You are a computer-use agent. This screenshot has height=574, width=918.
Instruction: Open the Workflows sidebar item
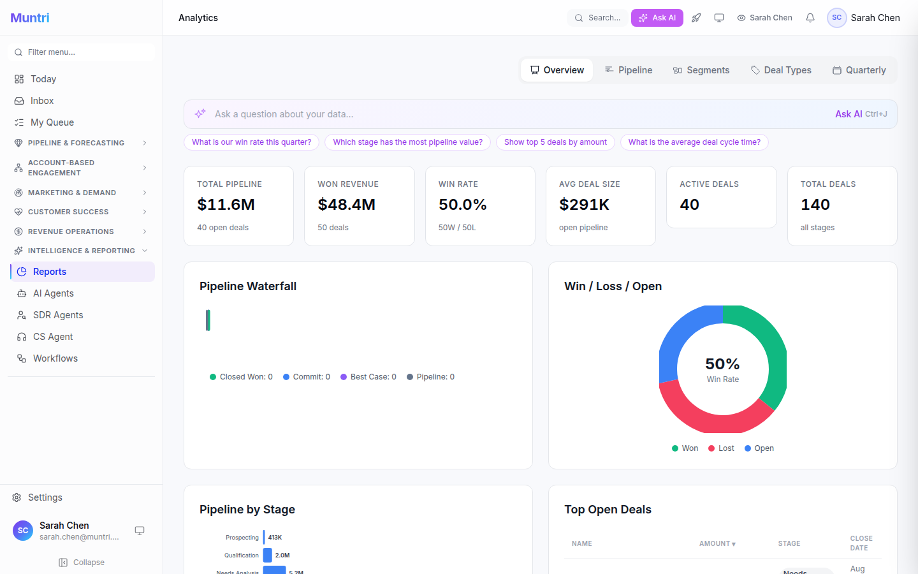pyautogui.click(x=54, y=358)
